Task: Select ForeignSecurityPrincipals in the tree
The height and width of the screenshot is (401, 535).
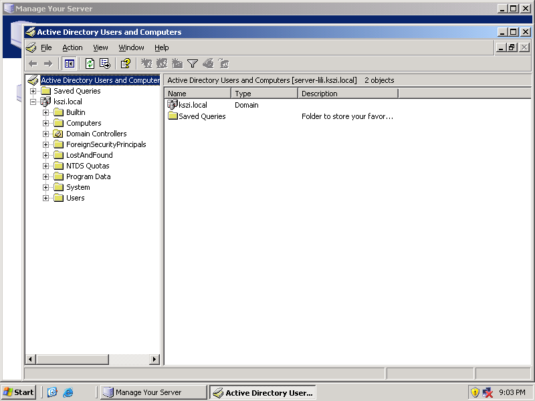Action: (106, 144)
